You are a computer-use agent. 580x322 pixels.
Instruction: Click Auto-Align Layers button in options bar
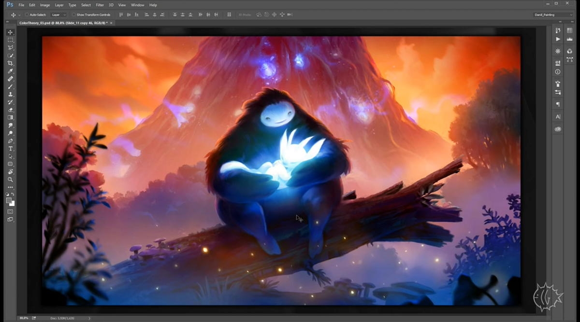pos(229,15)
